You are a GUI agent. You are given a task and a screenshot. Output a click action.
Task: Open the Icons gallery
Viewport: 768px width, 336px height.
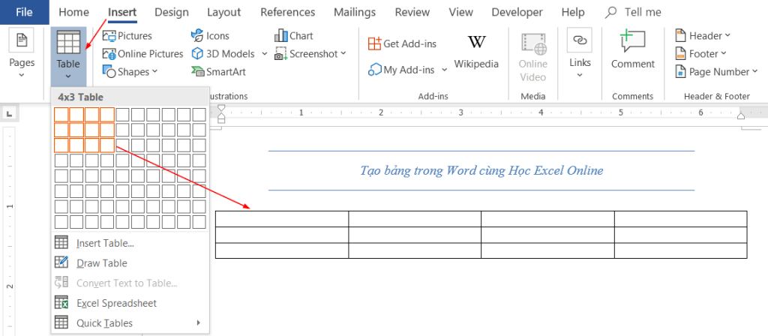pyautogui.click(x=197, y=36)
